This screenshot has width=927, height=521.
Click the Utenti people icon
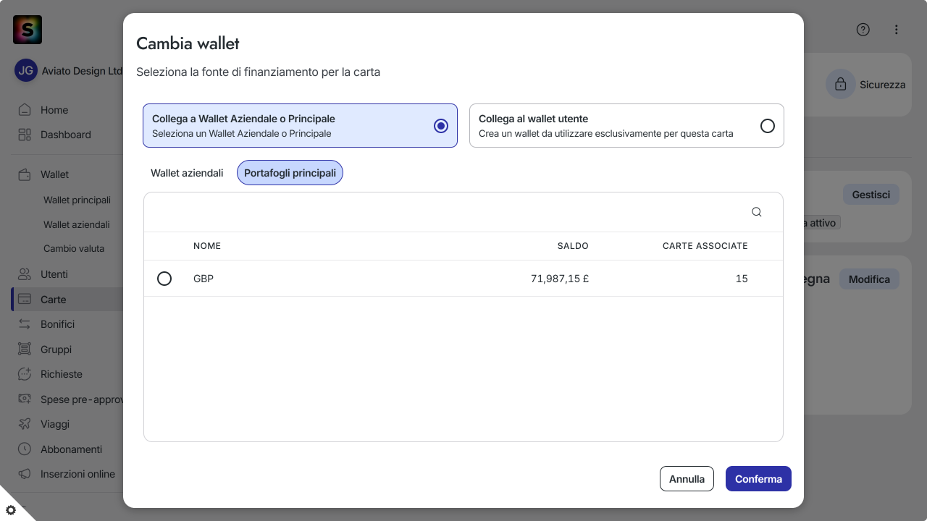click(25, 274)
